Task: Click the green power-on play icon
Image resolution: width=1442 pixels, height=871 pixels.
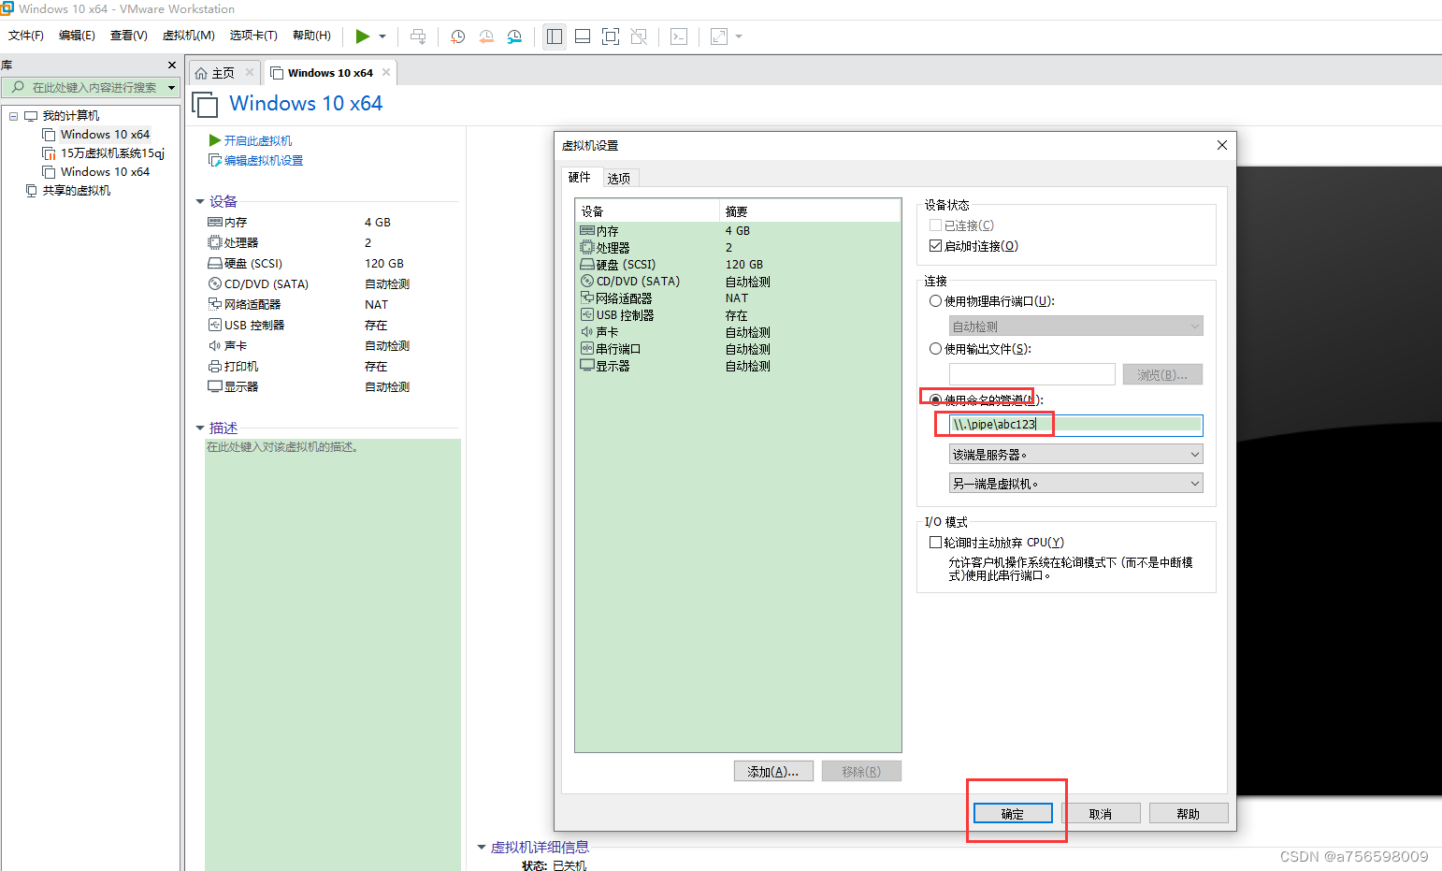Action: pos(363,36)
